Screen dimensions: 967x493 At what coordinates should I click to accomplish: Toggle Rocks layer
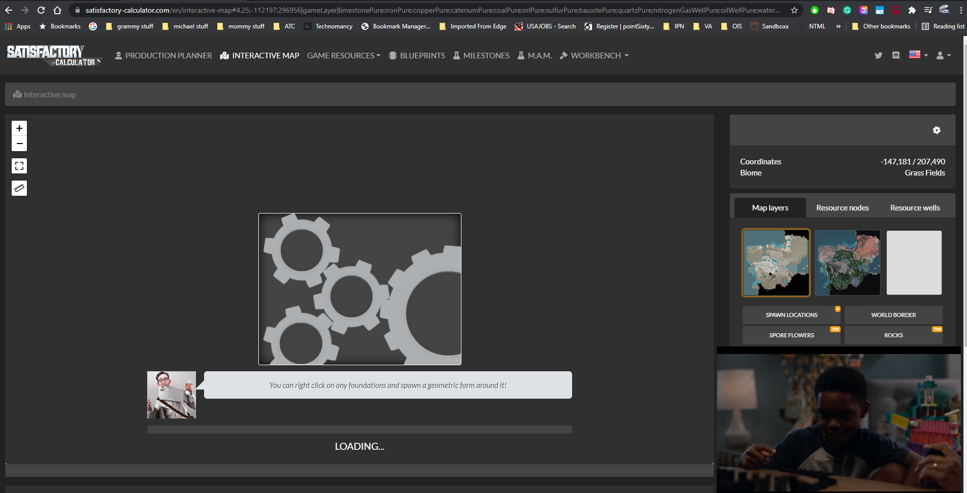(893, 335)
